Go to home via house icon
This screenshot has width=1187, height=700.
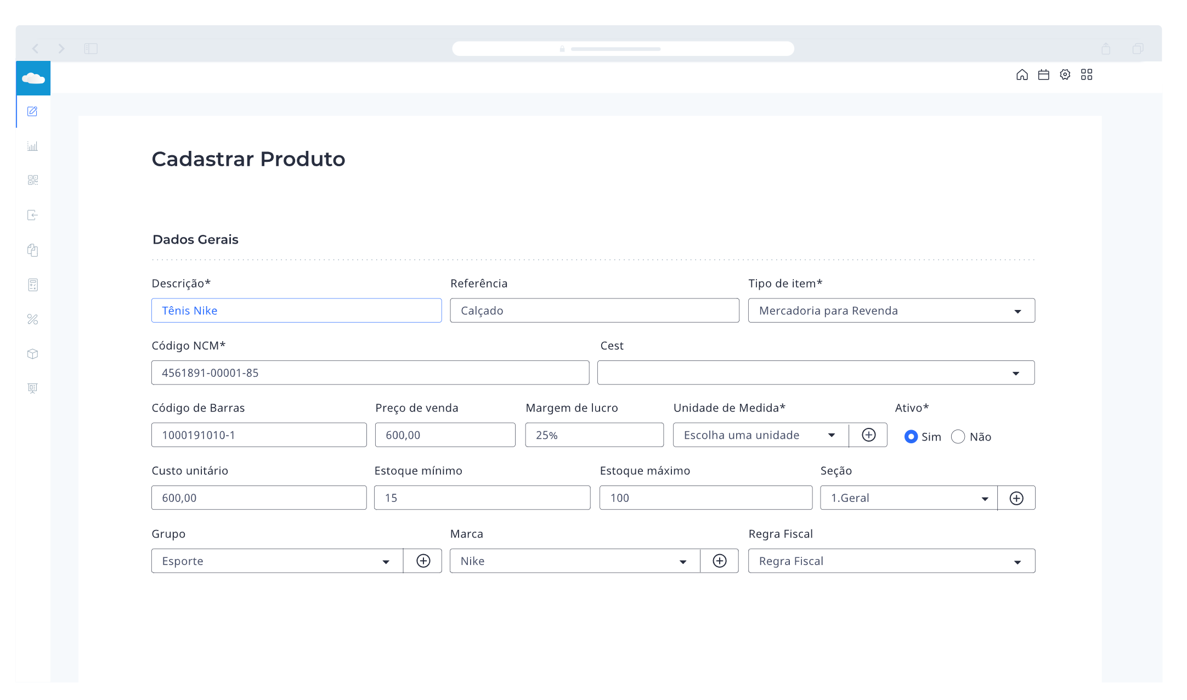(x=1022, y=75)
